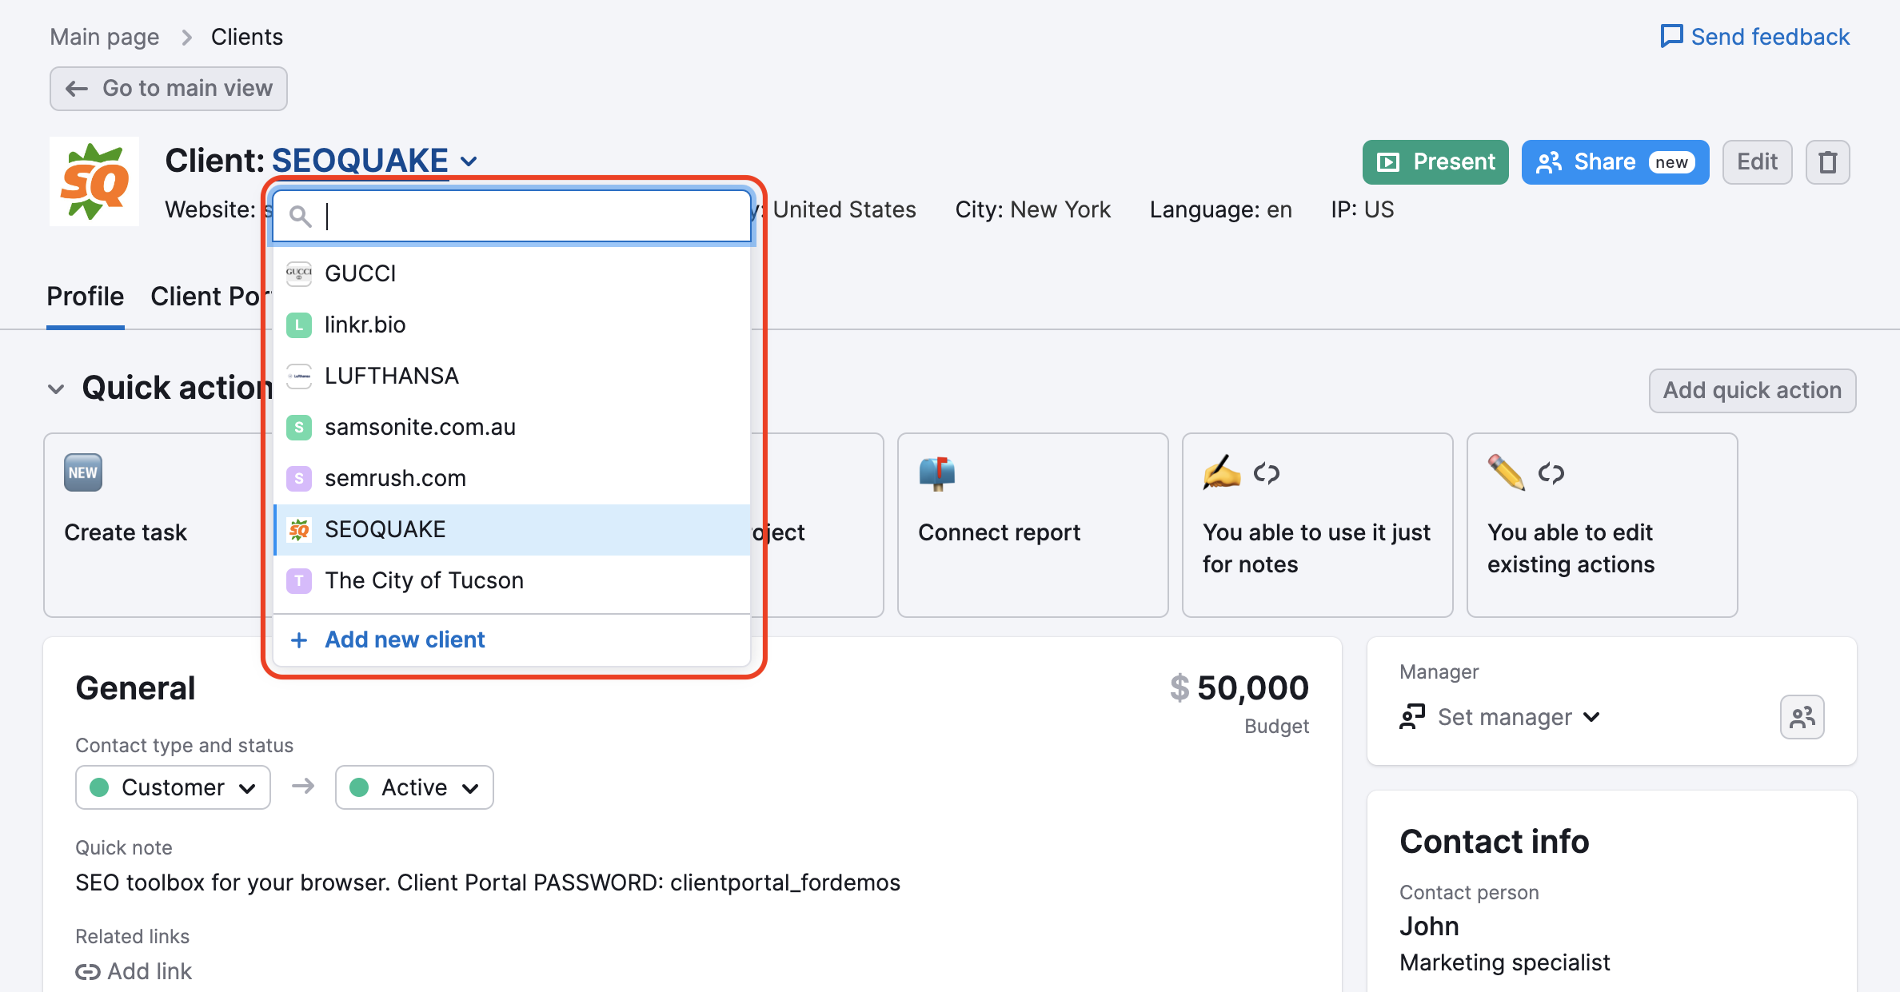This screenshot has height=992, width=1900.
Task: Click Add quick action button
Action: coord(1752,390)
